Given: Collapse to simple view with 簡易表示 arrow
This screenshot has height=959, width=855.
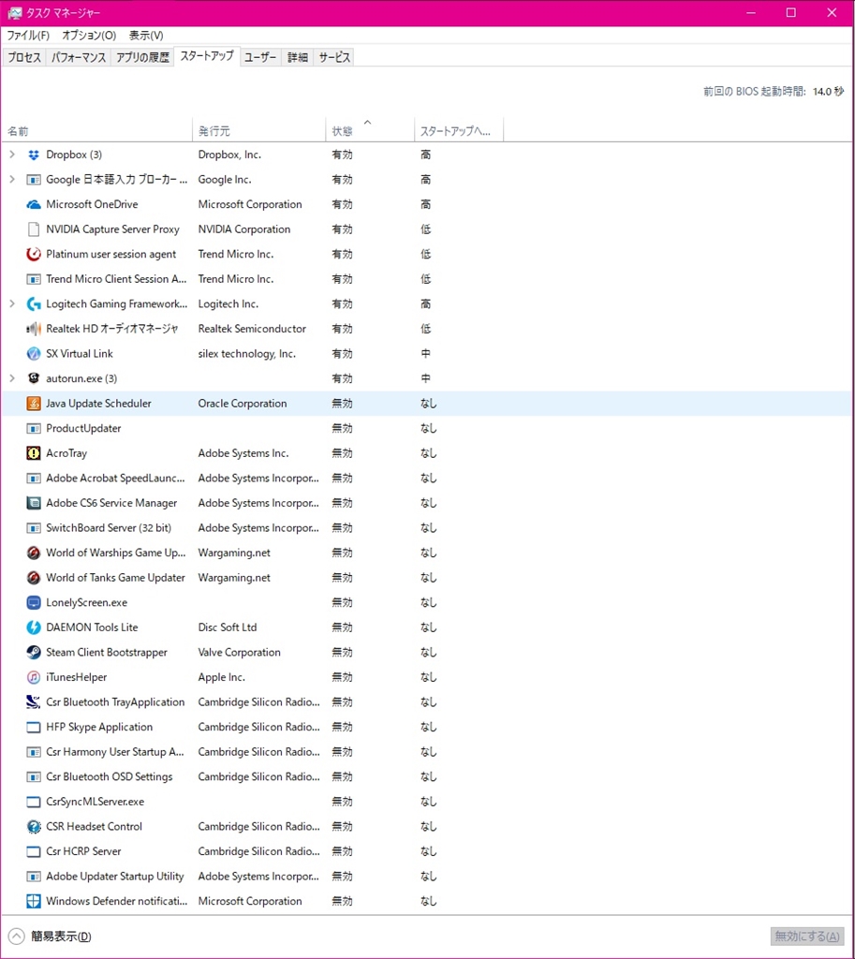Looking at the screenshot, I should pyautogui.click(x=17, y=937).
